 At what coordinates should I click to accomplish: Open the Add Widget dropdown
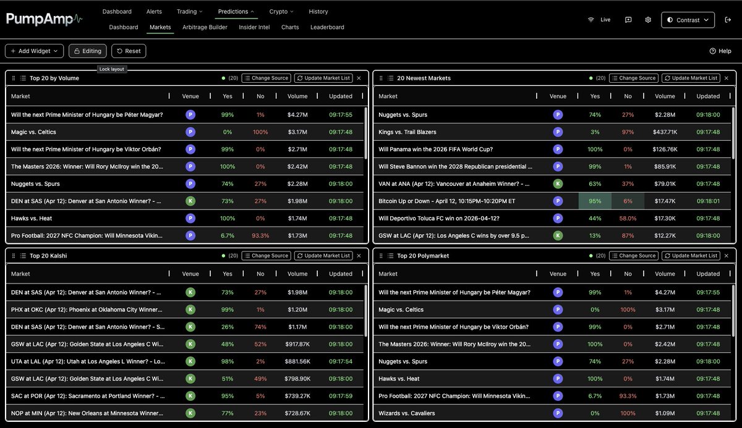(34, 51)
